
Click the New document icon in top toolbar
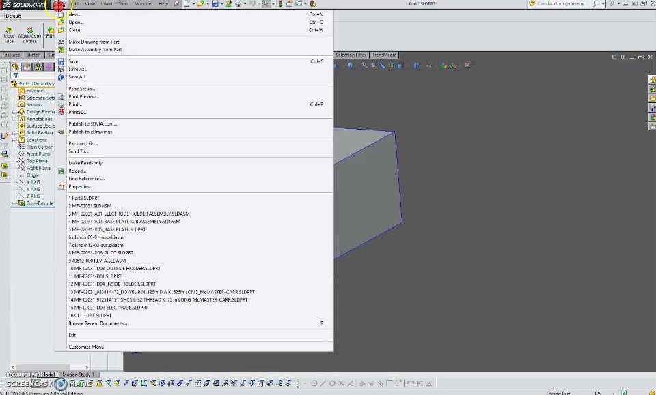pyautogui.click(x=187, y=4)
